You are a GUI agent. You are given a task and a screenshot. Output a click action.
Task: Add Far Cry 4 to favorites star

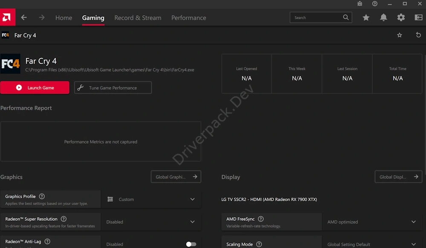(400, 35)
